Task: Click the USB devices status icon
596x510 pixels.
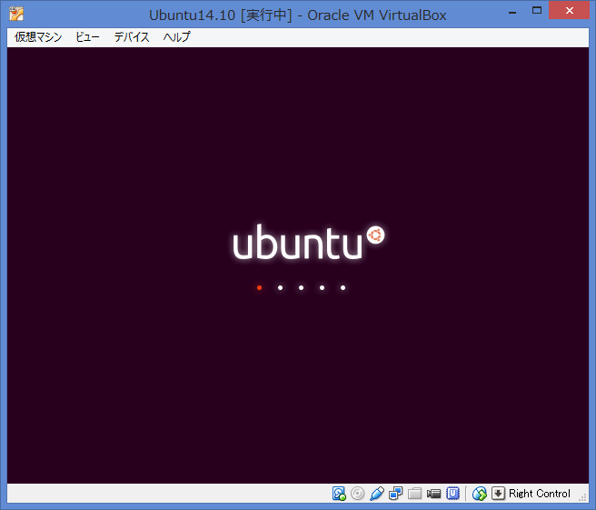Action: coord(377,494)
